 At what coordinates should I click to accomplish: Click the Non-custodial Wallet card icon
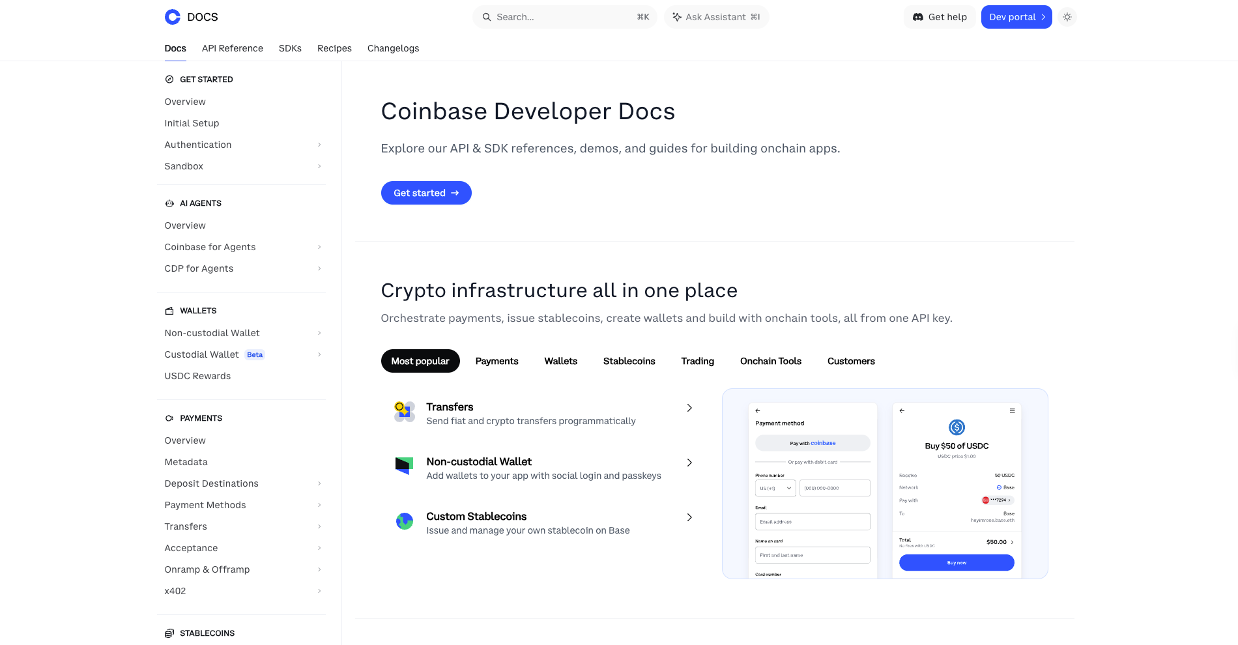(x=405, y=466)
